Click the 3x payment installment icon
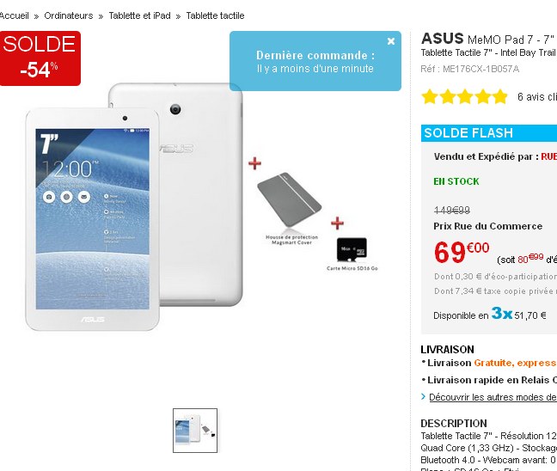Screen dimensions: 557x471 502,313
